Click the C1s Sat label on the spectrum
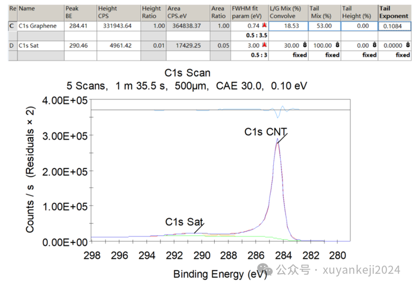The height and width of the screenshot is (286, 413). click(184, 222)
